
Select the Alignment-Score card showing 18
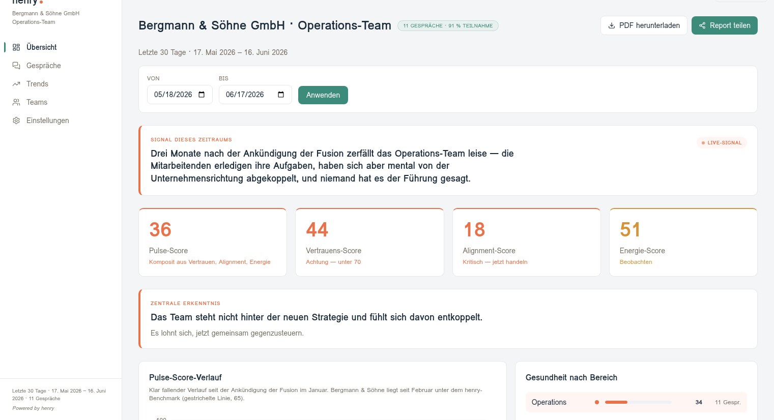pyautogui.click(x=527, y=242)
